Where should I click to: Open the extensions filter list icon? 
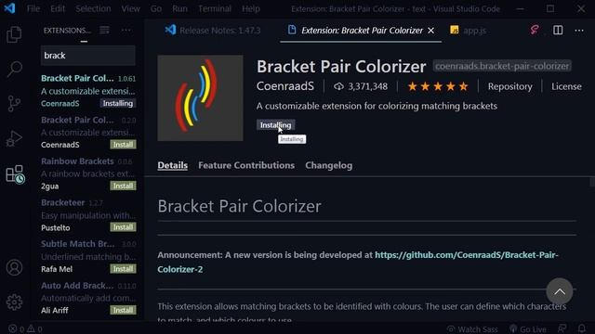pos(104,31)
